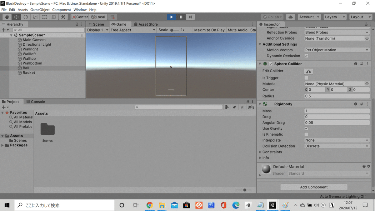375x211 pixels.
Task: Click the favorites star icon in Project
Action: click(x=242, y=107)
